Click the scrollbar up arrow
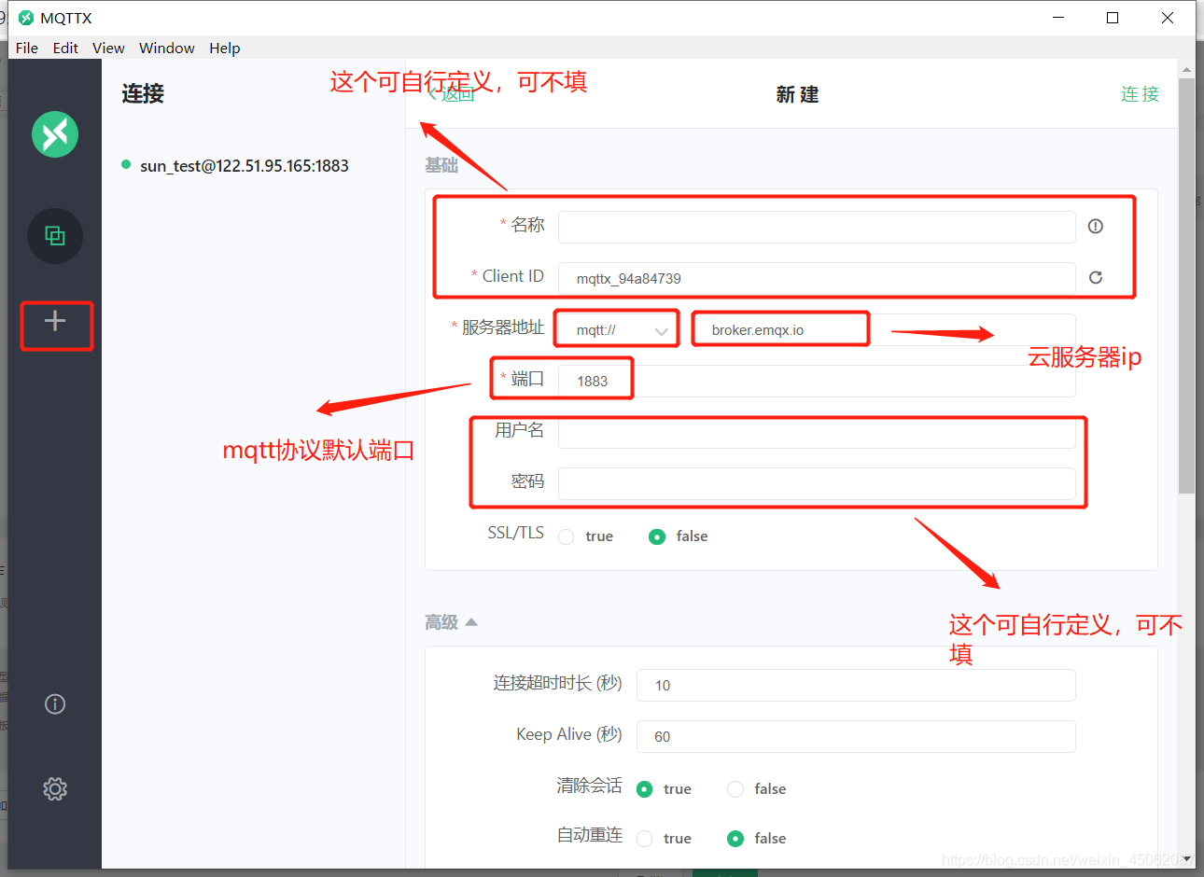Image resolution: width=1204 pixels, height=877 pixels. tap(1186, 70)
